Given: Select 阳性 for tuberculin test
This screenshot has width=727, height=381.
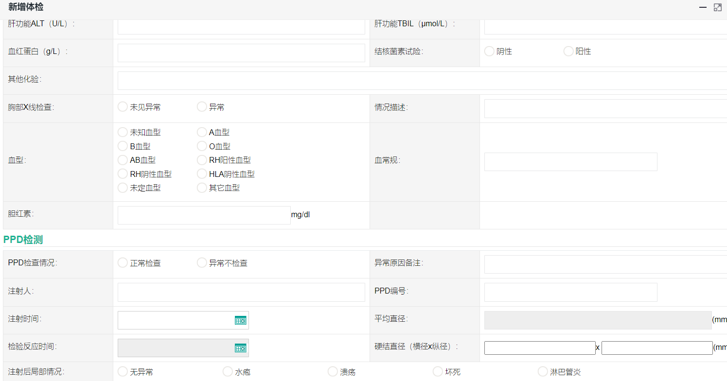Looking at the screenshot, I should (x=568, y=52).
